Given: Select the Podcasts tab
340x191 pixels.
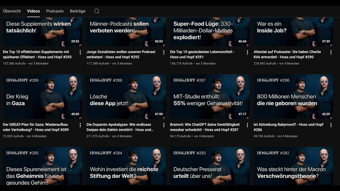Looking at the screenshot, I should (x=55, y=11).
